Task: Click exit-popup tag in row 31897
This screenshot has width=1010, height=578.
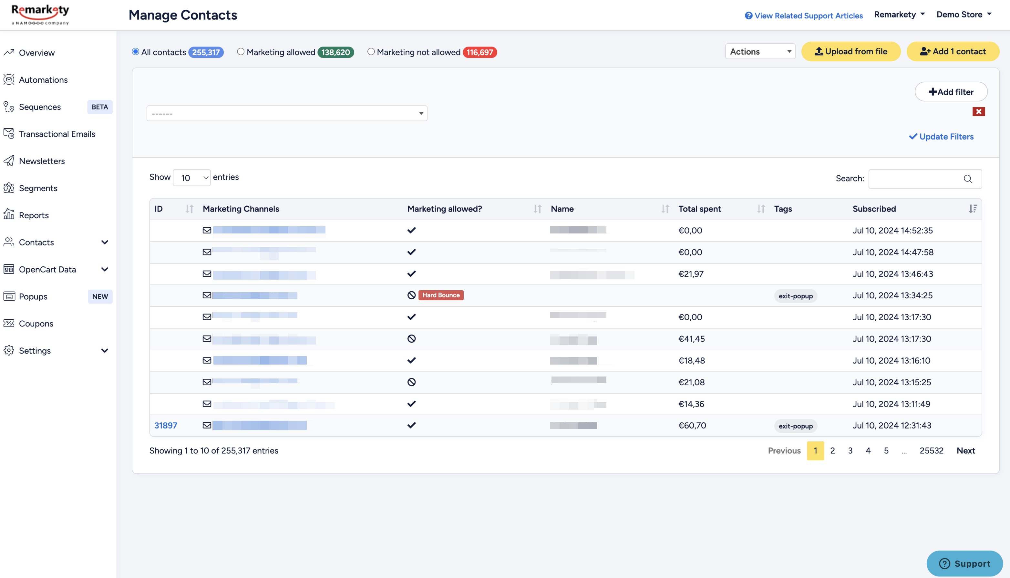Action: click(796, 426)
